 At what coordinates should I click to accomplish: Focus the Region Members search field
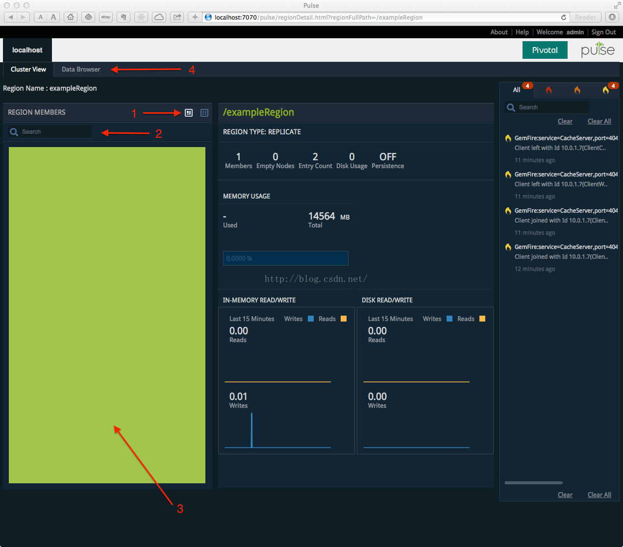(50, 132)
